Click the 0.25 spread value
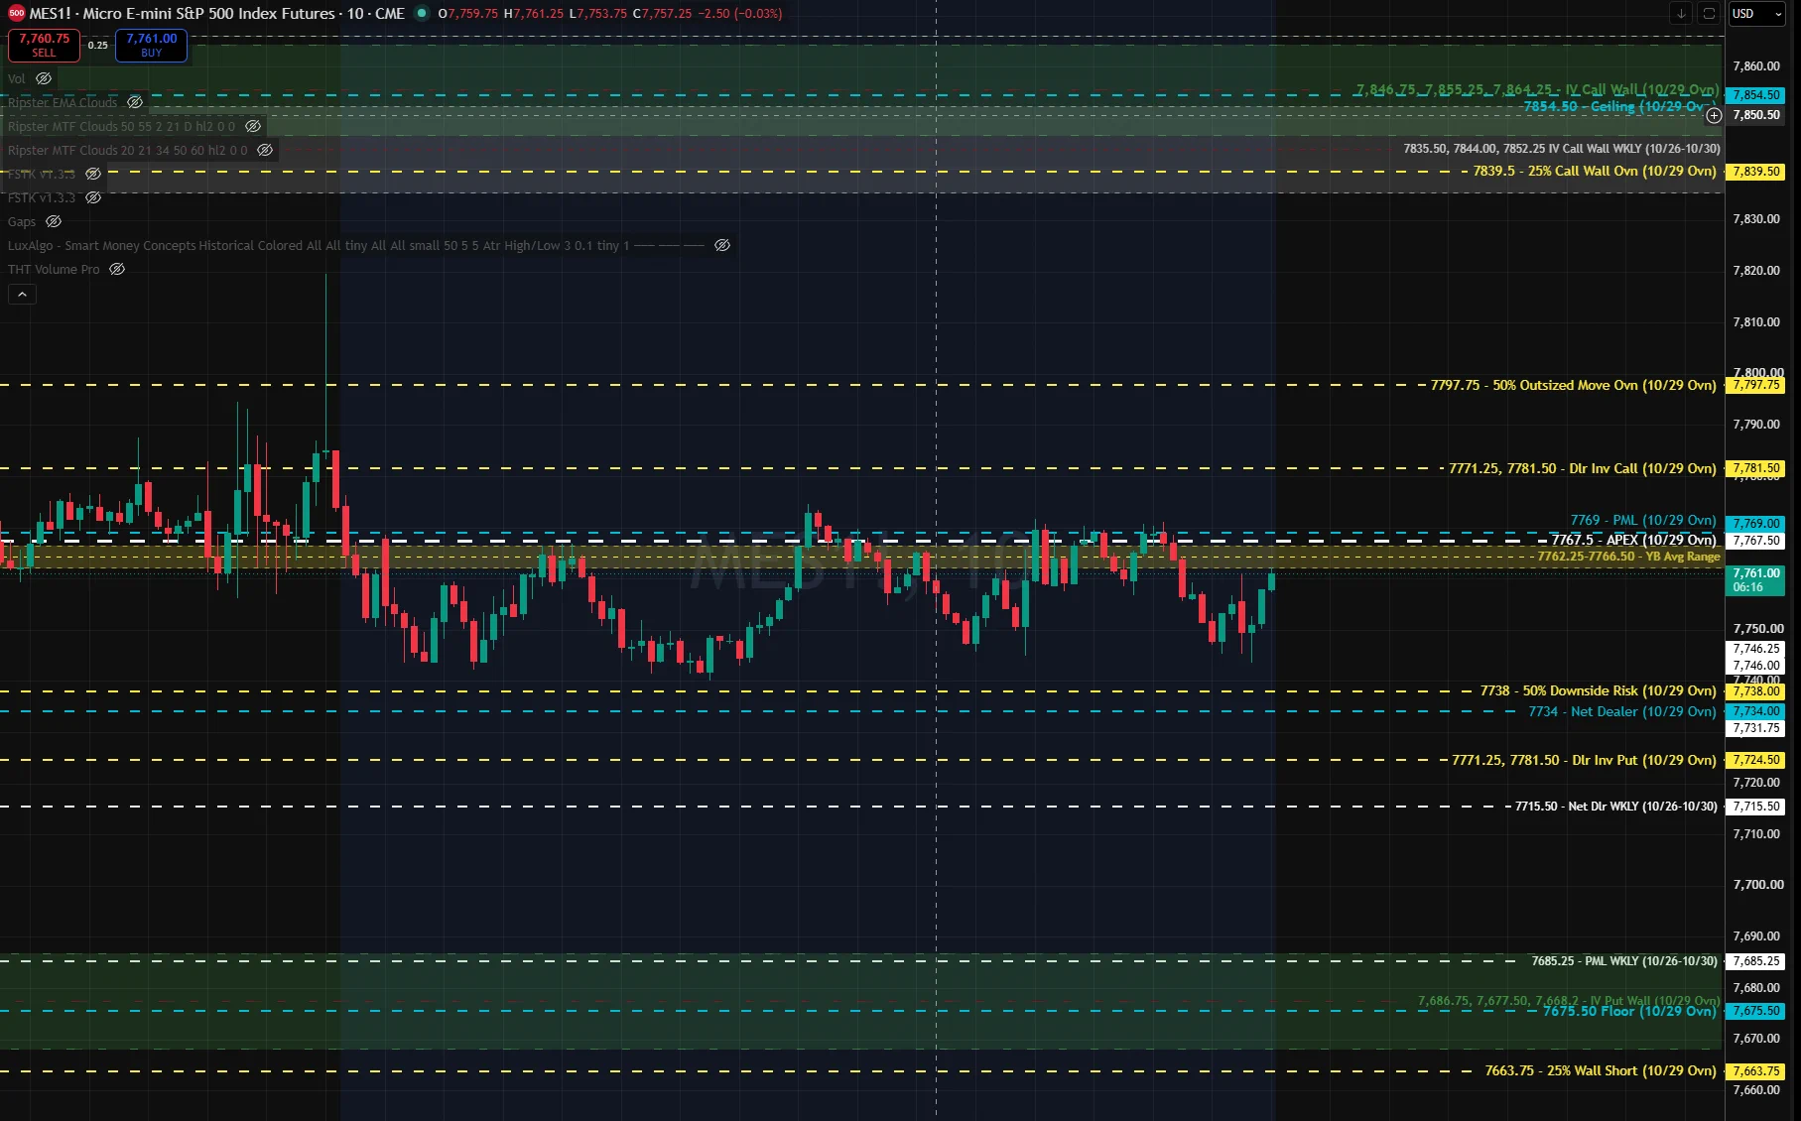The width and height of the screenshot is (1801, 1121). click(x=97, y=45)
